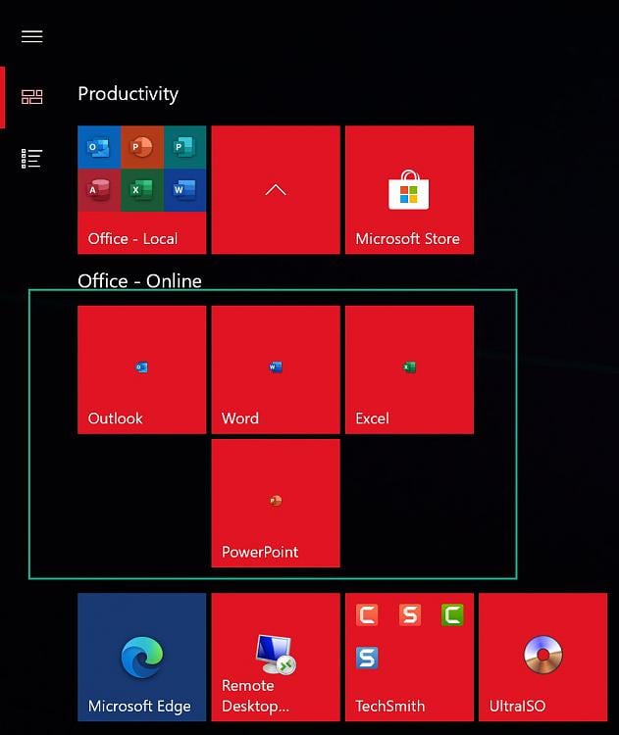Screen dimensions: 619x735
Task: Switch to All apps list view
Action: 32,159
